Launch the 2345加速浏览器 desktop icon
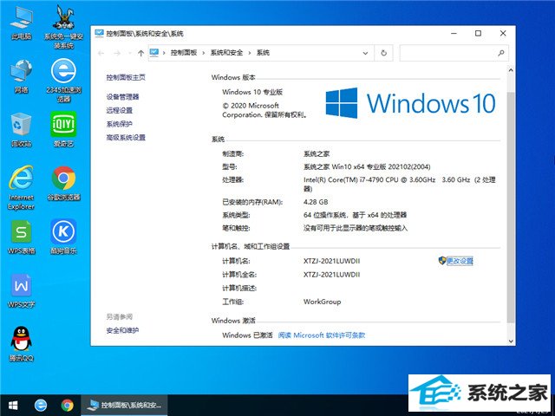 pyautogui.click(x=63, y=81)
